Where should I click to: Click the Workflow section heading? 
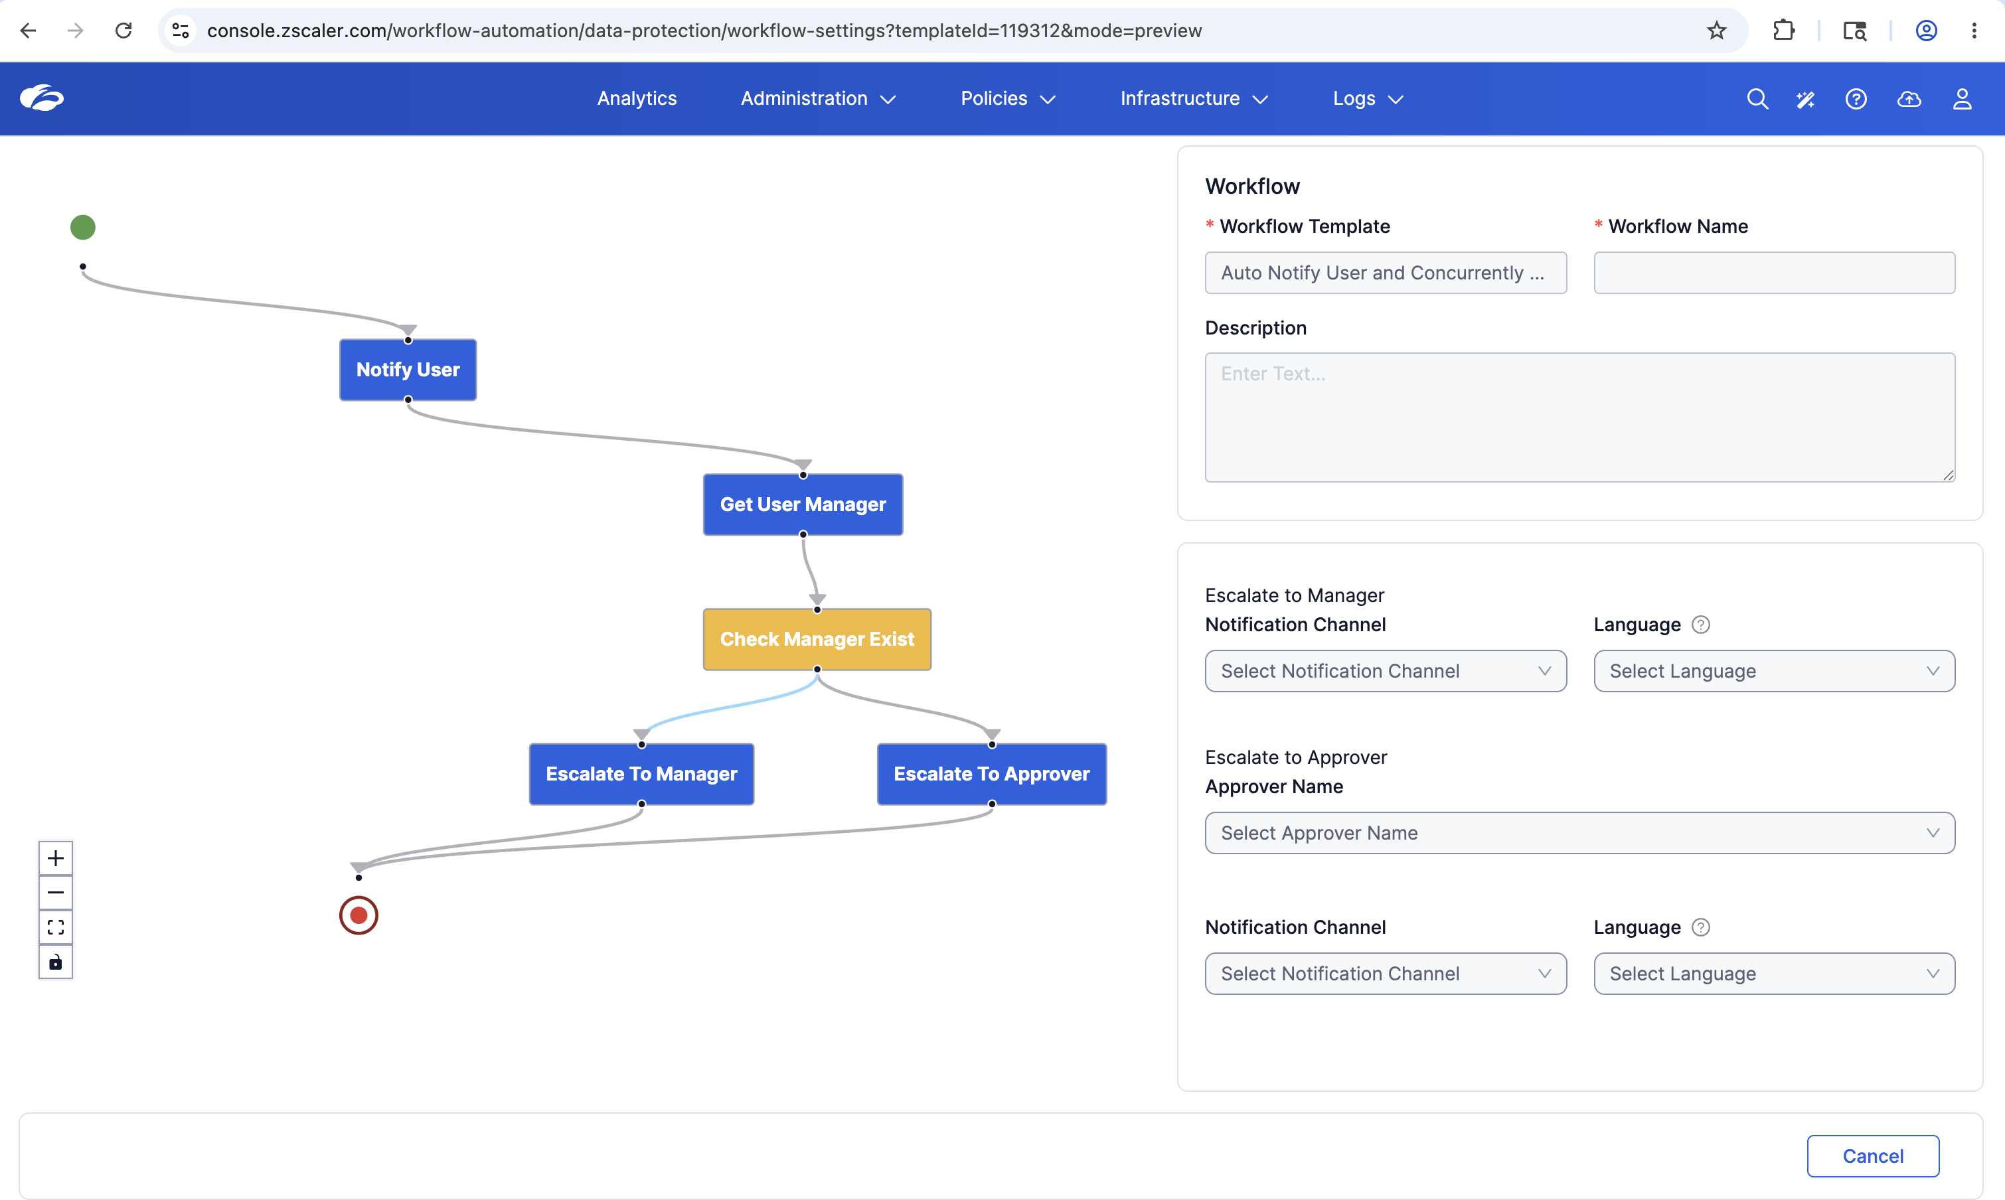pos(1252,186)
